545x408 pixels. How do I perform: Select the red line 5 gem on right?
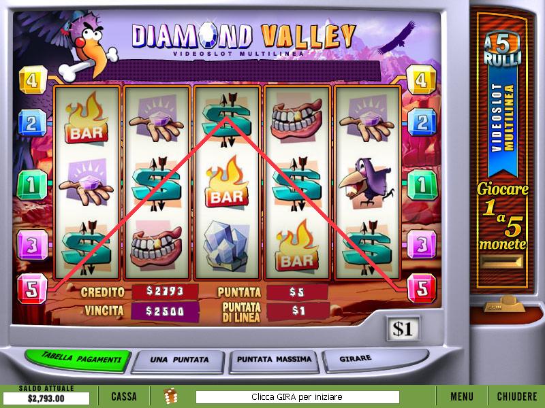click(x=422, y=288)
